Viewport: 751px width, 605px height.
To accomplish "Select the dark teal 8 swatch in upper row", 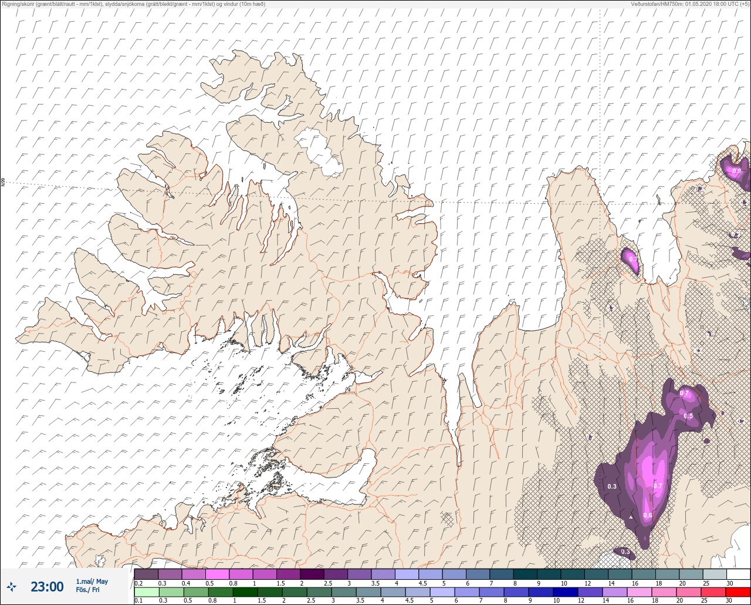I will pyautogui.click(x=525, y=574).
